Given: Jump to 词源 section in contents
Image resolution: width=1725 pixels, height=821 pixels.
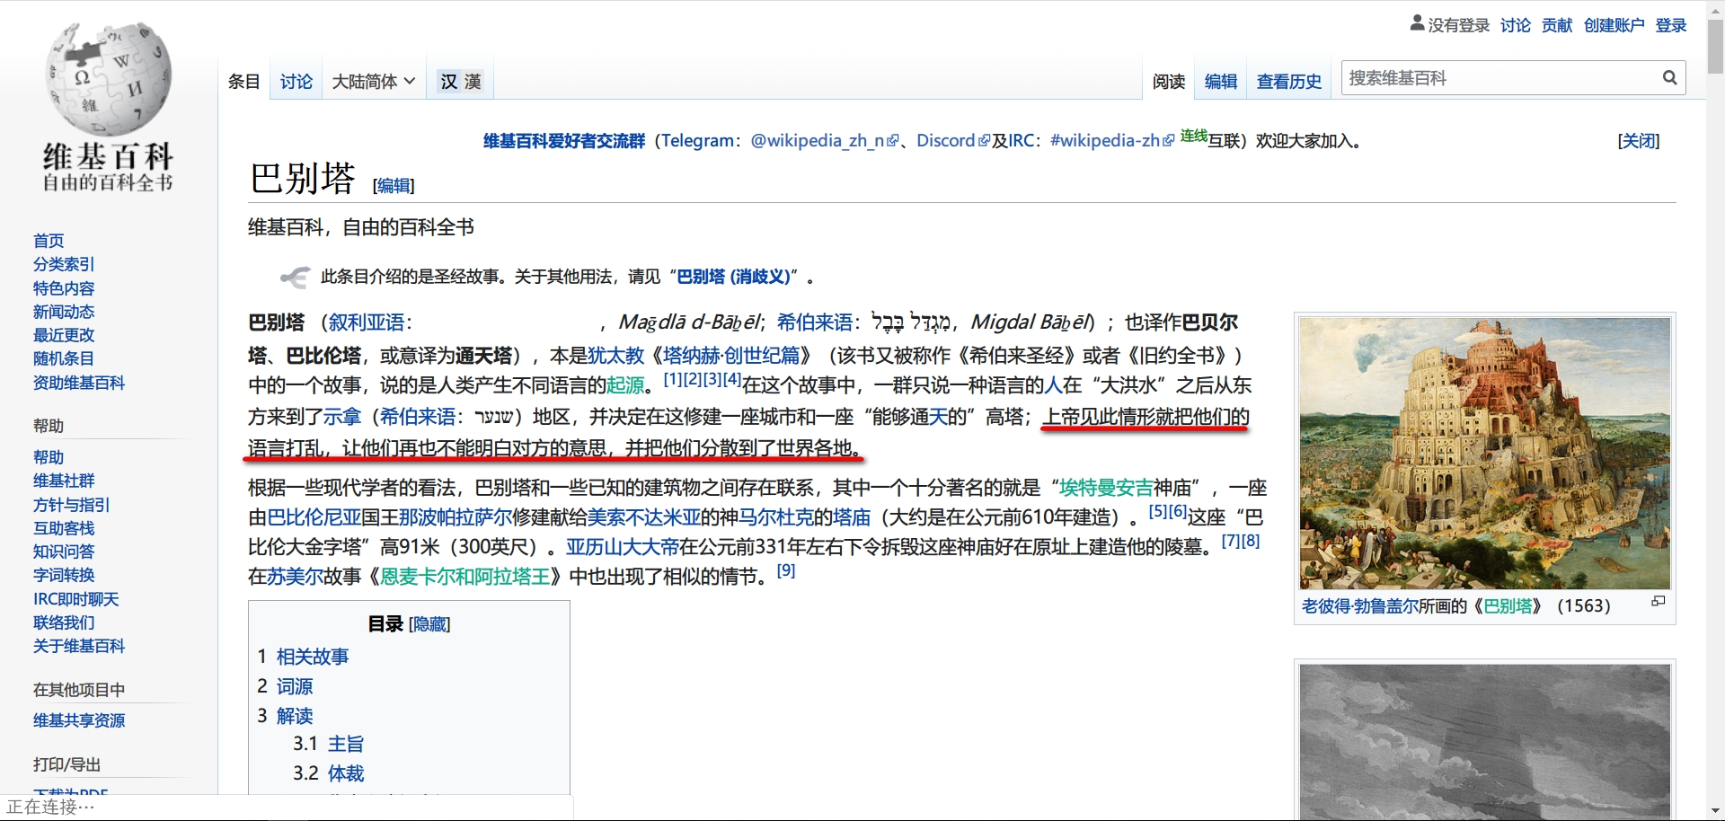Looking at the screenshot, I should [x=294, y=686].
